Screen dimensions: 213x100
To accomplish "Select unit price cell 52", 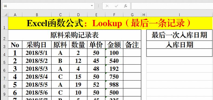I will 96,85.
